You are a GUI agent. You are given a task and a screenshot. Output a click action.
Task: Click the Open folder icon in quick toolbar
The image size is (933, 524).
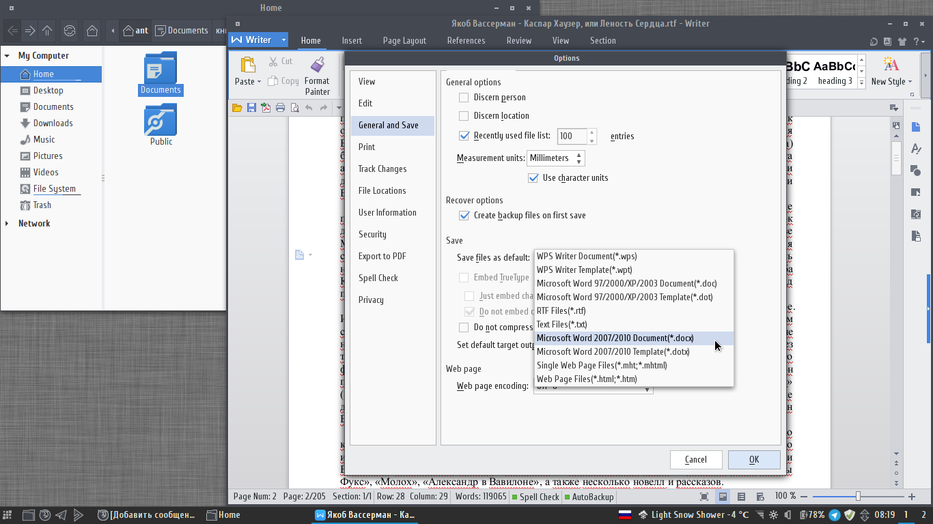tap(237, 108)
